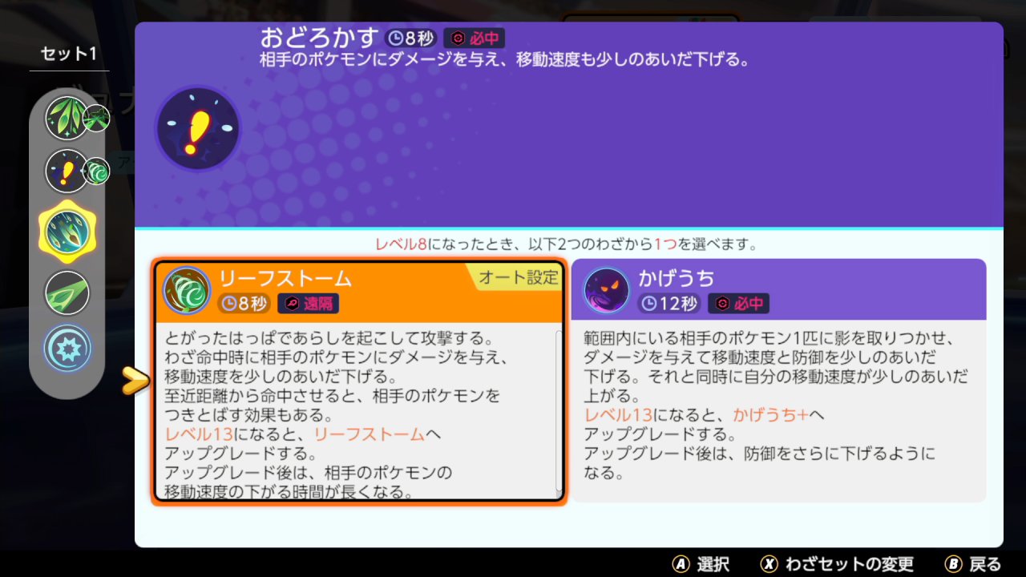The width and height of the screenshot is (1026, 577).
Task: Click the line ダメージを与えて移動速度と防御を少しのあいだ
Action: pos(760,357)
